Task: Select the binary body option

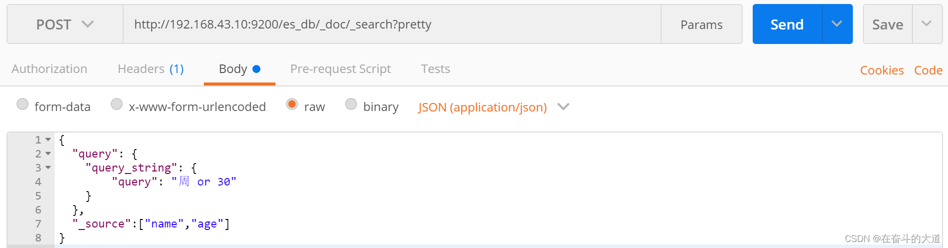Action: [351, 104]
